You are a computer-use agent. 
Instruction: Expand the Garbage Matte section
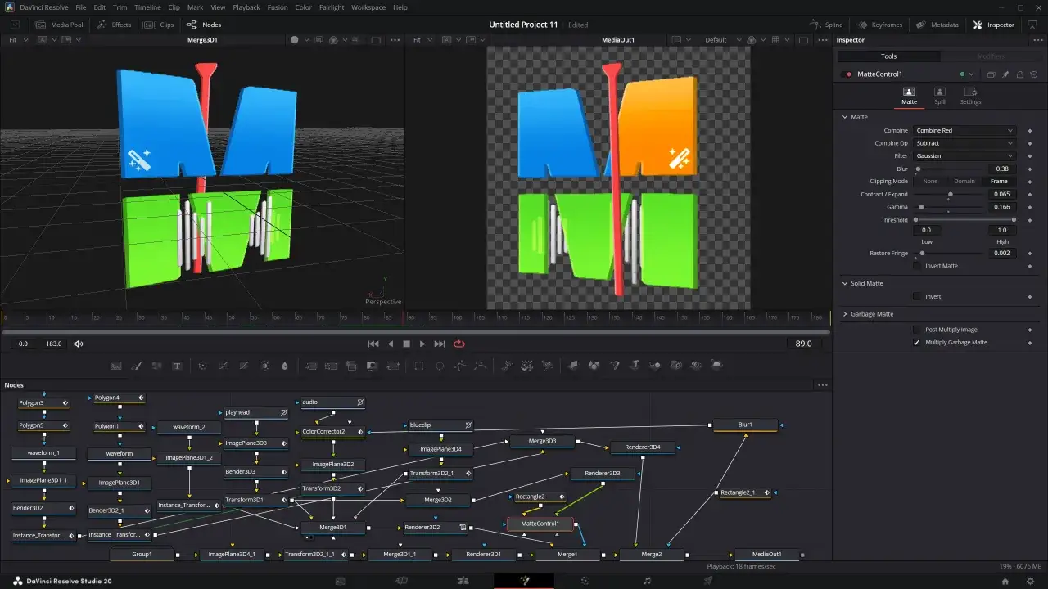tap(845, 314)
